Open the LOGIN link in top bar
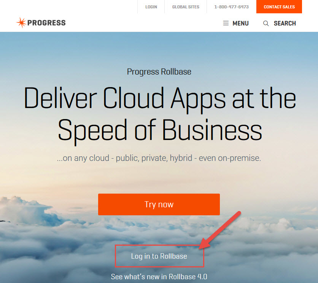The image size is (318, 283). 151,7
